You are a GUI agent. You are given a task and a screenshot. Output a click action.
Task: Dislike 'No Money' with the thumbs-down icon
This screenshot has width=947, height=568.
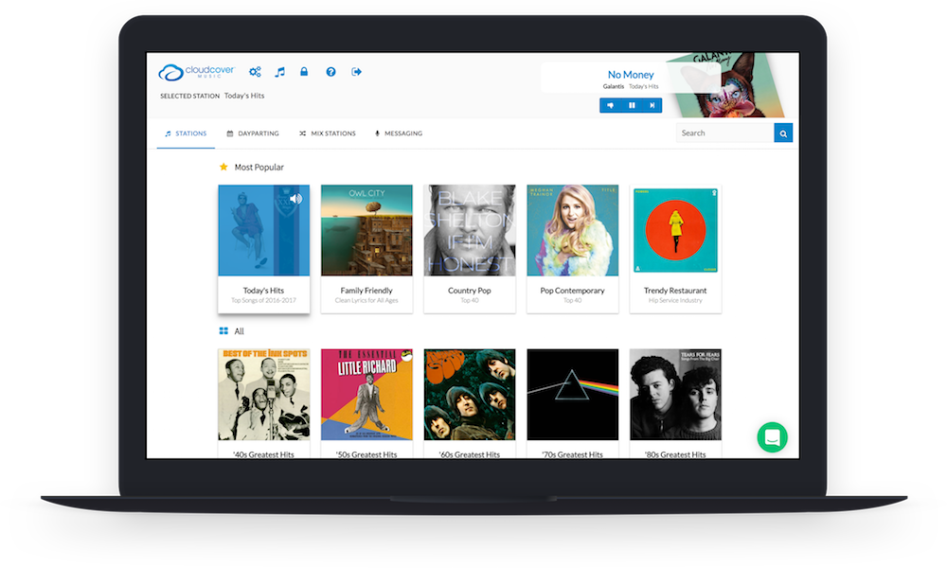(609, 105)
